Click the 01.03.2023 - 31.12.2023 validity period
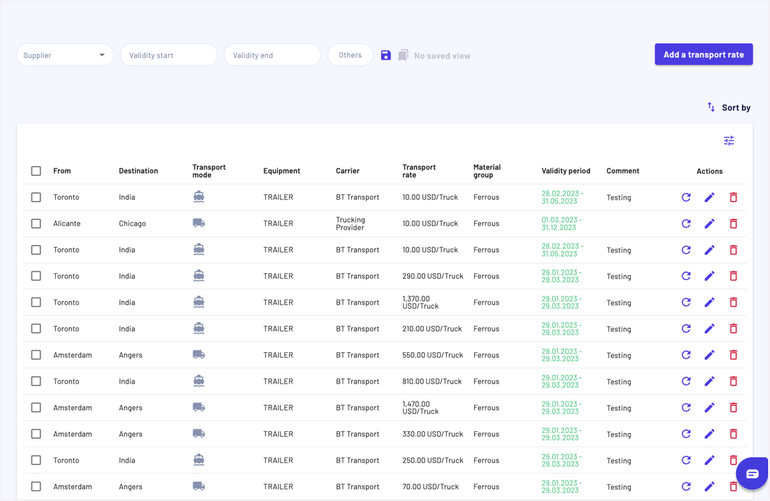Image resolution: width=770 pixels, height=501 pixels. tap(561, 223)
